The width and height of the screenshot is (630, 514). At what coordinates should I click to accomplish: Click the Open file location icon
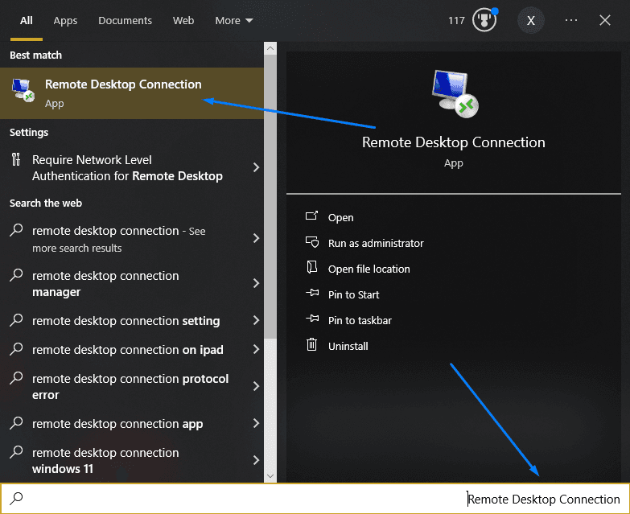pyautogui.click(x=312, y=267)
